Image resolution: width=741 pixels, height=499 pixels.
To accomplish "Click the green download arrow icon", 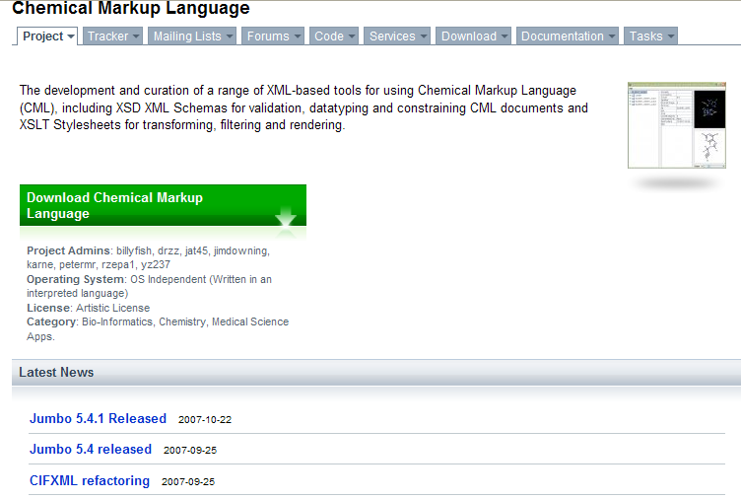I will click(286, 217).
